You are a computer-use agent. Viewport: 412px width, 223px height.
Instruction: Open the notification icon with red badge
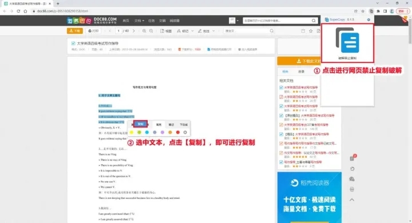coord(352,158)
